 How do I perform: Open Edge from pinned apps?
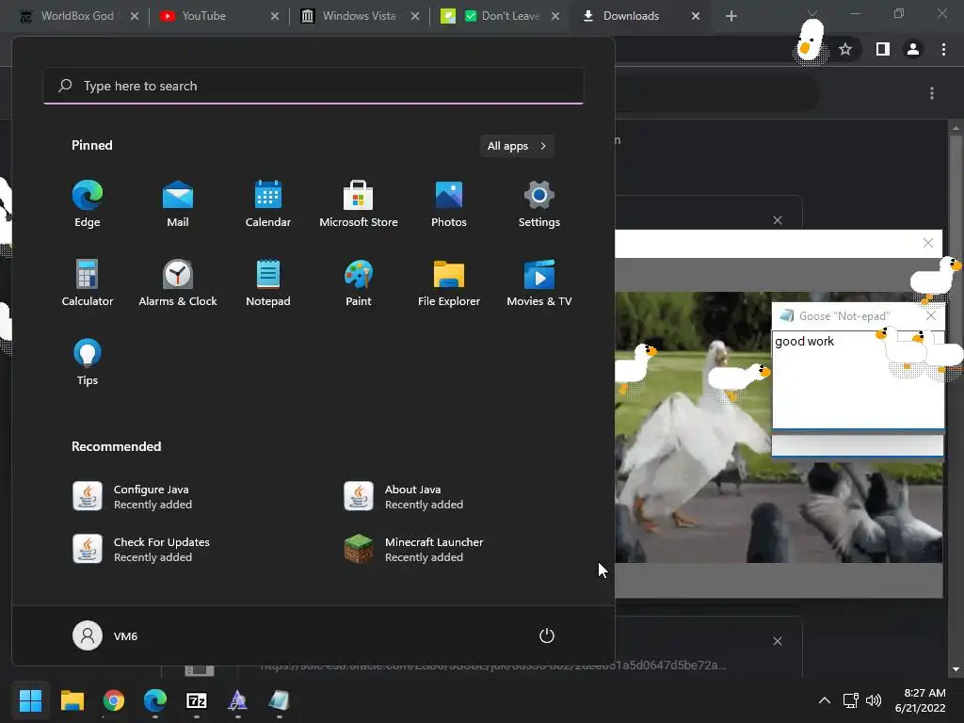tap(88, 204)
